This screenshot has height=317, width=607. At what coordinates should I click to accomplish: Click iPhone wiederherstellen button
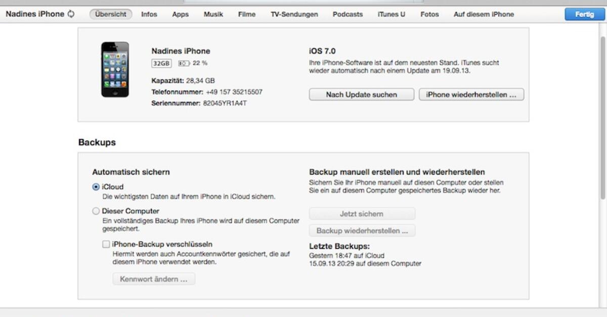tap(471, 95)
